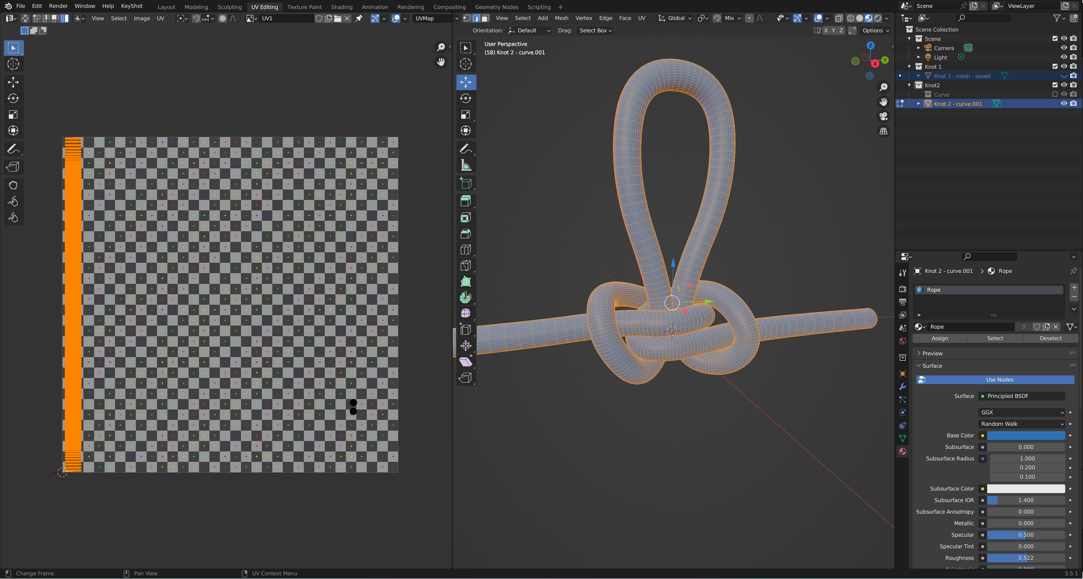1083x579 pixels.
Task: Select the Knife tool in 3D viewport
Action: click(x=465, y=265)
